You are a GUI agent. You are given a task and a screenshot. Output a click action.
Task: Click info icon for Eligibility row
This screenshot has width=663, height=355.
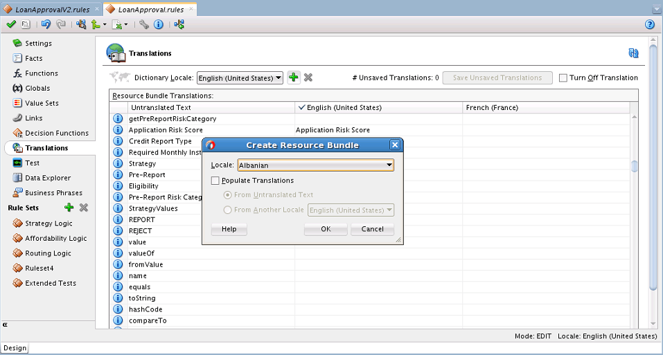(x=118, y=185)
